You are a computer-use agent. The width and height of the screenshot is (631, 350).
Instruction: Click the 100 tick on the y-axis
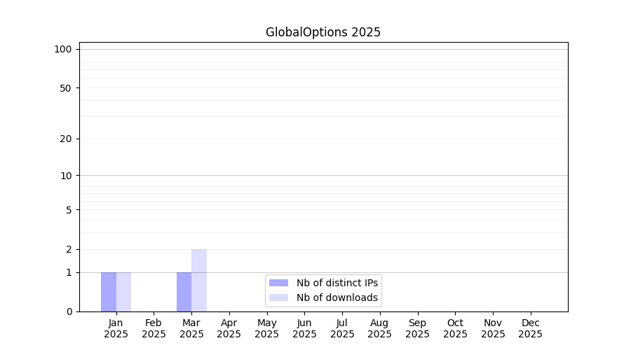pos(63,49)
